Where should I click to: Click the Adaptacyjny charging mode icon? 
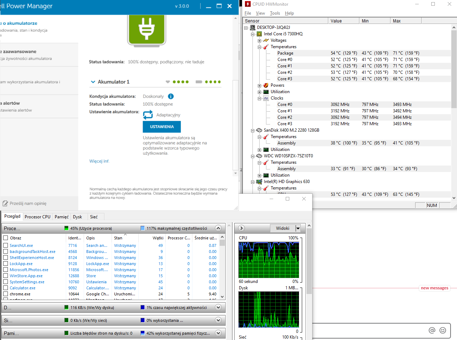148,115
